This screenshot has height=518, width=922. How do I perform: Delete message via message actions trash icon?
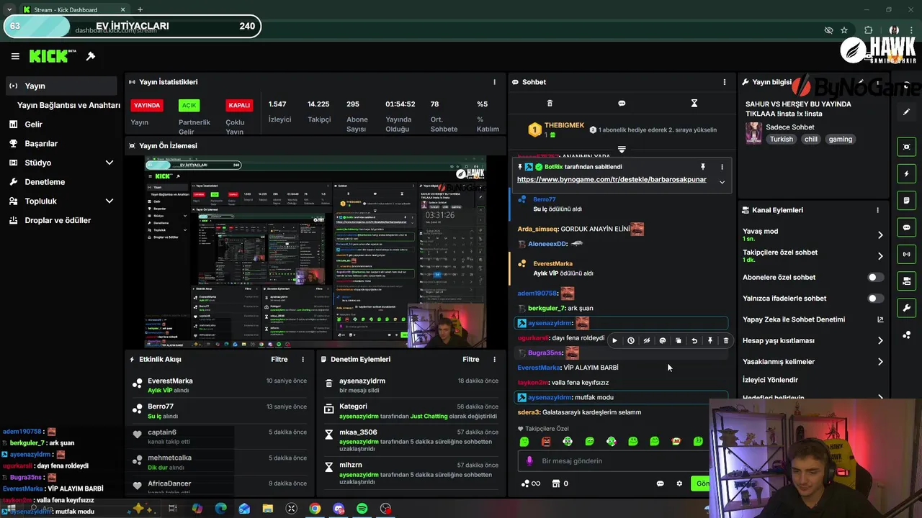(x=725, y=340)
